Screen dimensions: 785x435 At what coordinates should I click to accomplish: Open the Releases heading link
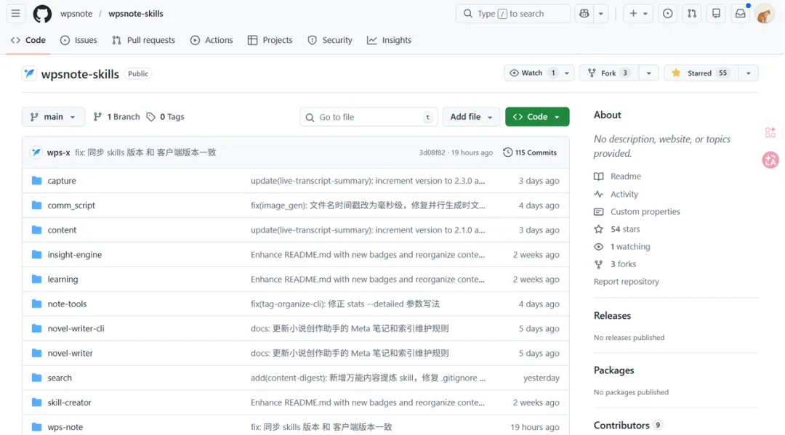(612, 315)
